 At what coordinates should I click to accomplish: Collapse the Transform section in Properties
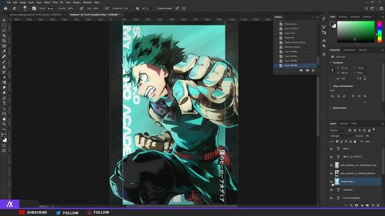pyautogui.click(x=330, y=62)
